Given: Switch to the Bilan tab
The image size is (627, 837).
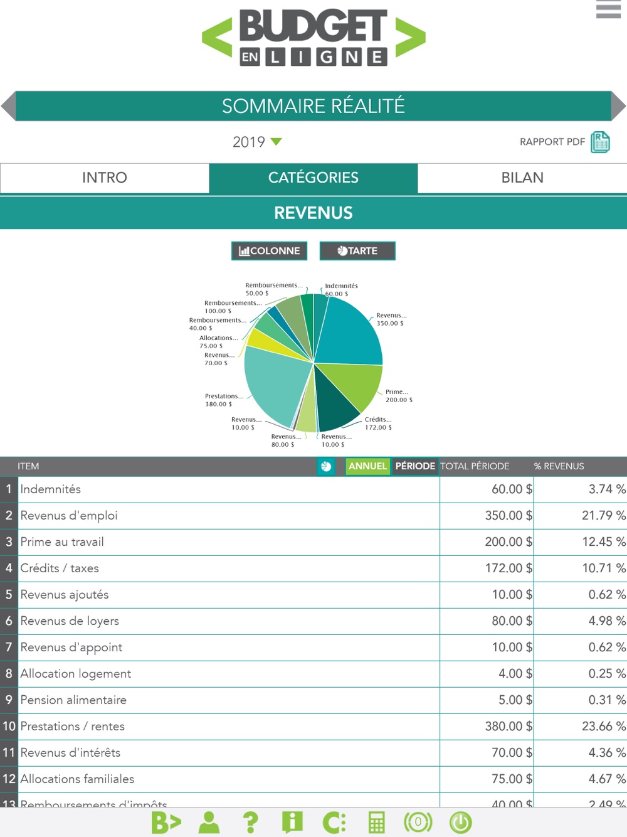Looking at the screenshot, I should [x=522, y=178].
